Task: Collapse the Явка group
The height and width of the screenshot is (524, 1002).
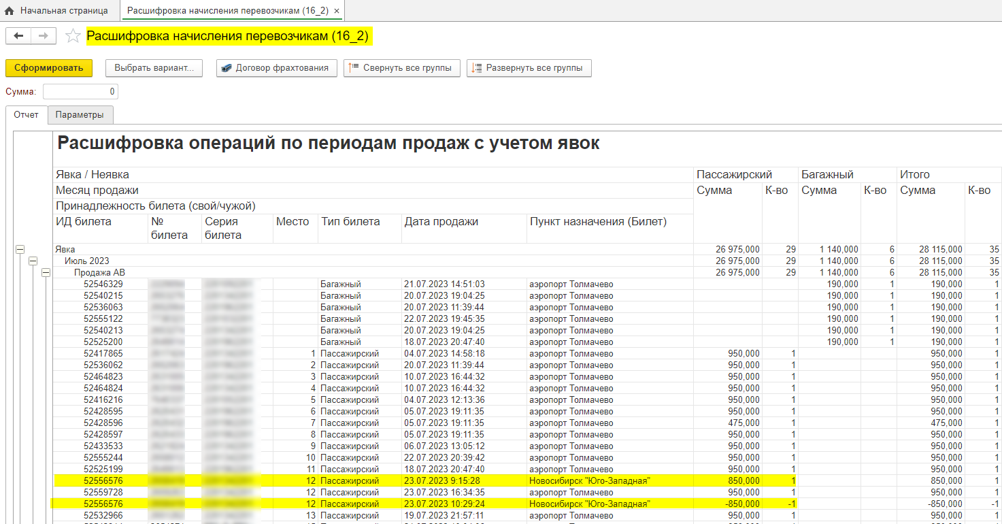Action: [20, 250]
